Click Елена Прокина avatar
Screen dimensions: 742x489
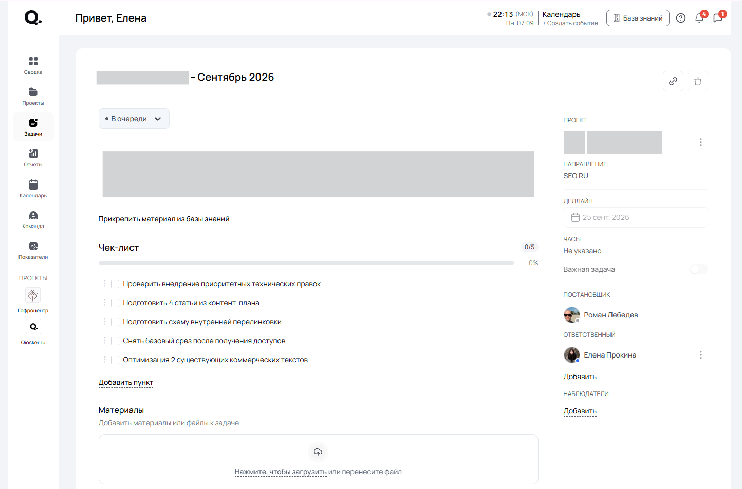pyautogui.click(x=571, y=355)
